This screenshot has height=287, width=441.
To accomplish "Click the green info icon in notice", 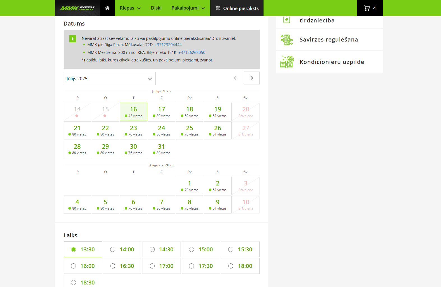I will pos(73,39).
